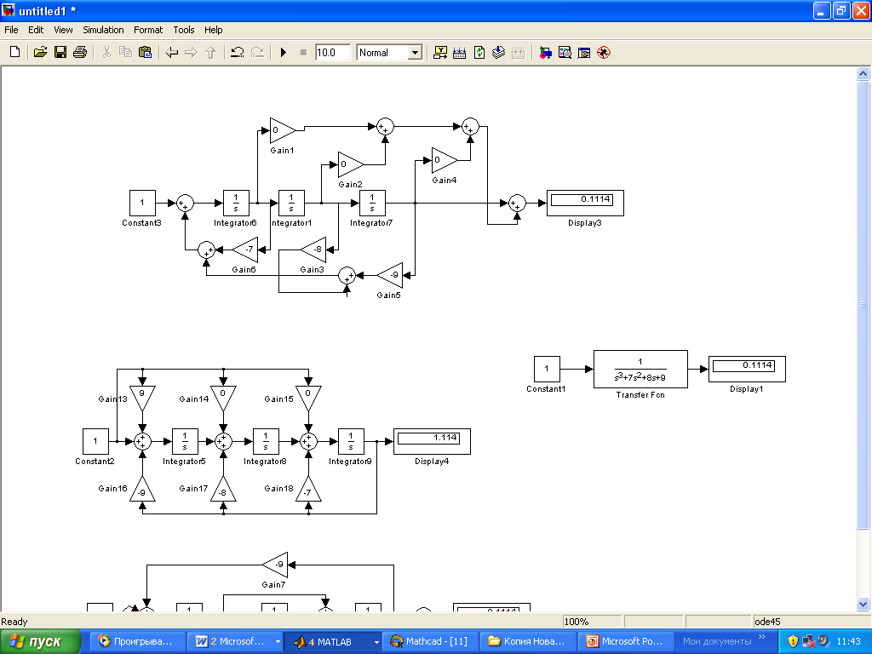This screenshot has height=654, width=872.
Task: Select the Transfer Fcn block
Action: pos(640,370)
